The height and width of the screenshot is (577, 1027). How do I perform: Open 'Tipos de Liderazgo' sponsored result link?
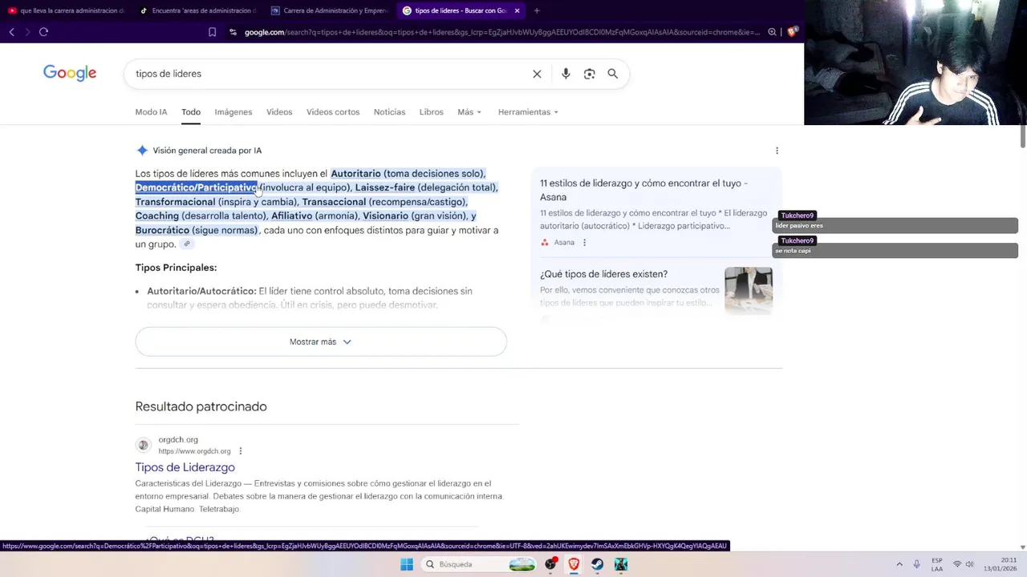185,467
